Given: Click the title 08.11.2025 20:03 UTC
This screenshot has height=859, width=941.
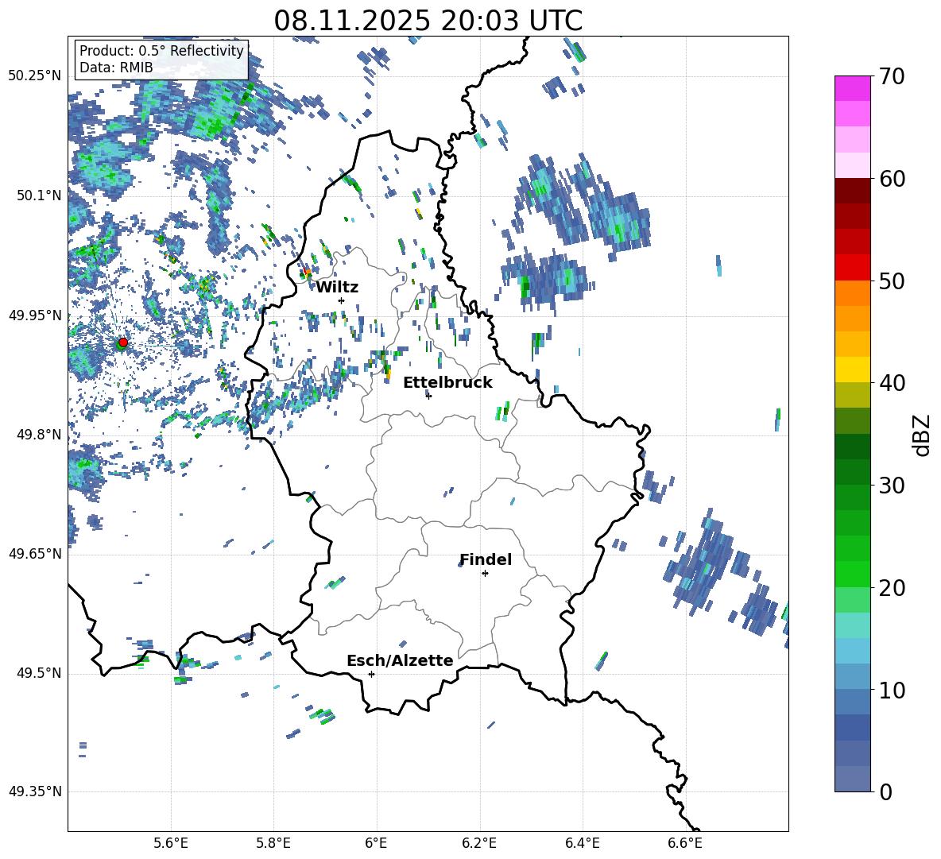Looking at the screenshot, I should [x=428, y=21].
